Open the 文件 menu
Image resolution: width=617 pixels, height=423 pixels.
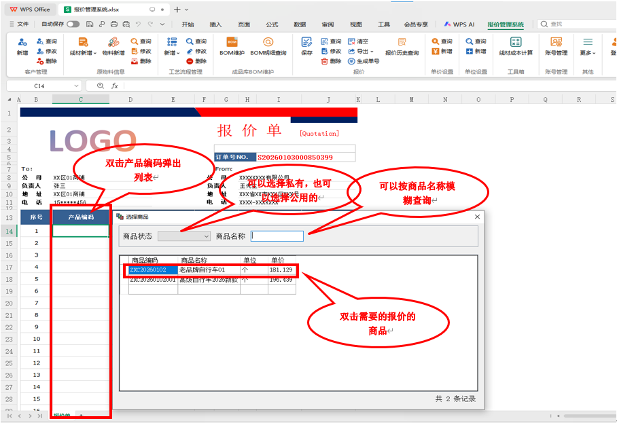[19, 24]
